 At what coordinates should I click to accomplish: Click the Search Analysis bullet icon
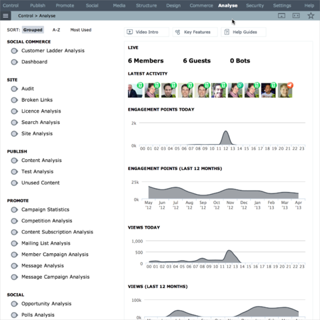click(x=15, y=123)
